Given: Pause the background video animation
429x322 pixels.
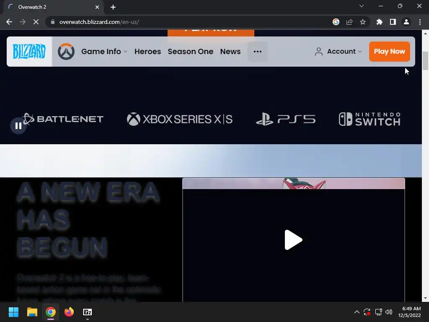Looking at the screenshot, I should click(x=18, y=126).
